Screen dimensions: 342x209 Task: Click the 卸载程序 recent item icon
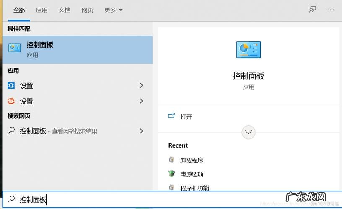pos(171,160)
